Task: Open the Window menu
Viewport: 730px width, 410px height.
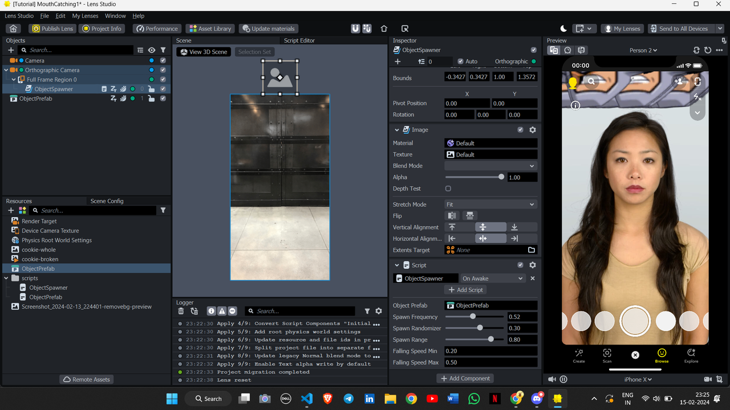Action: coord(116,16)
